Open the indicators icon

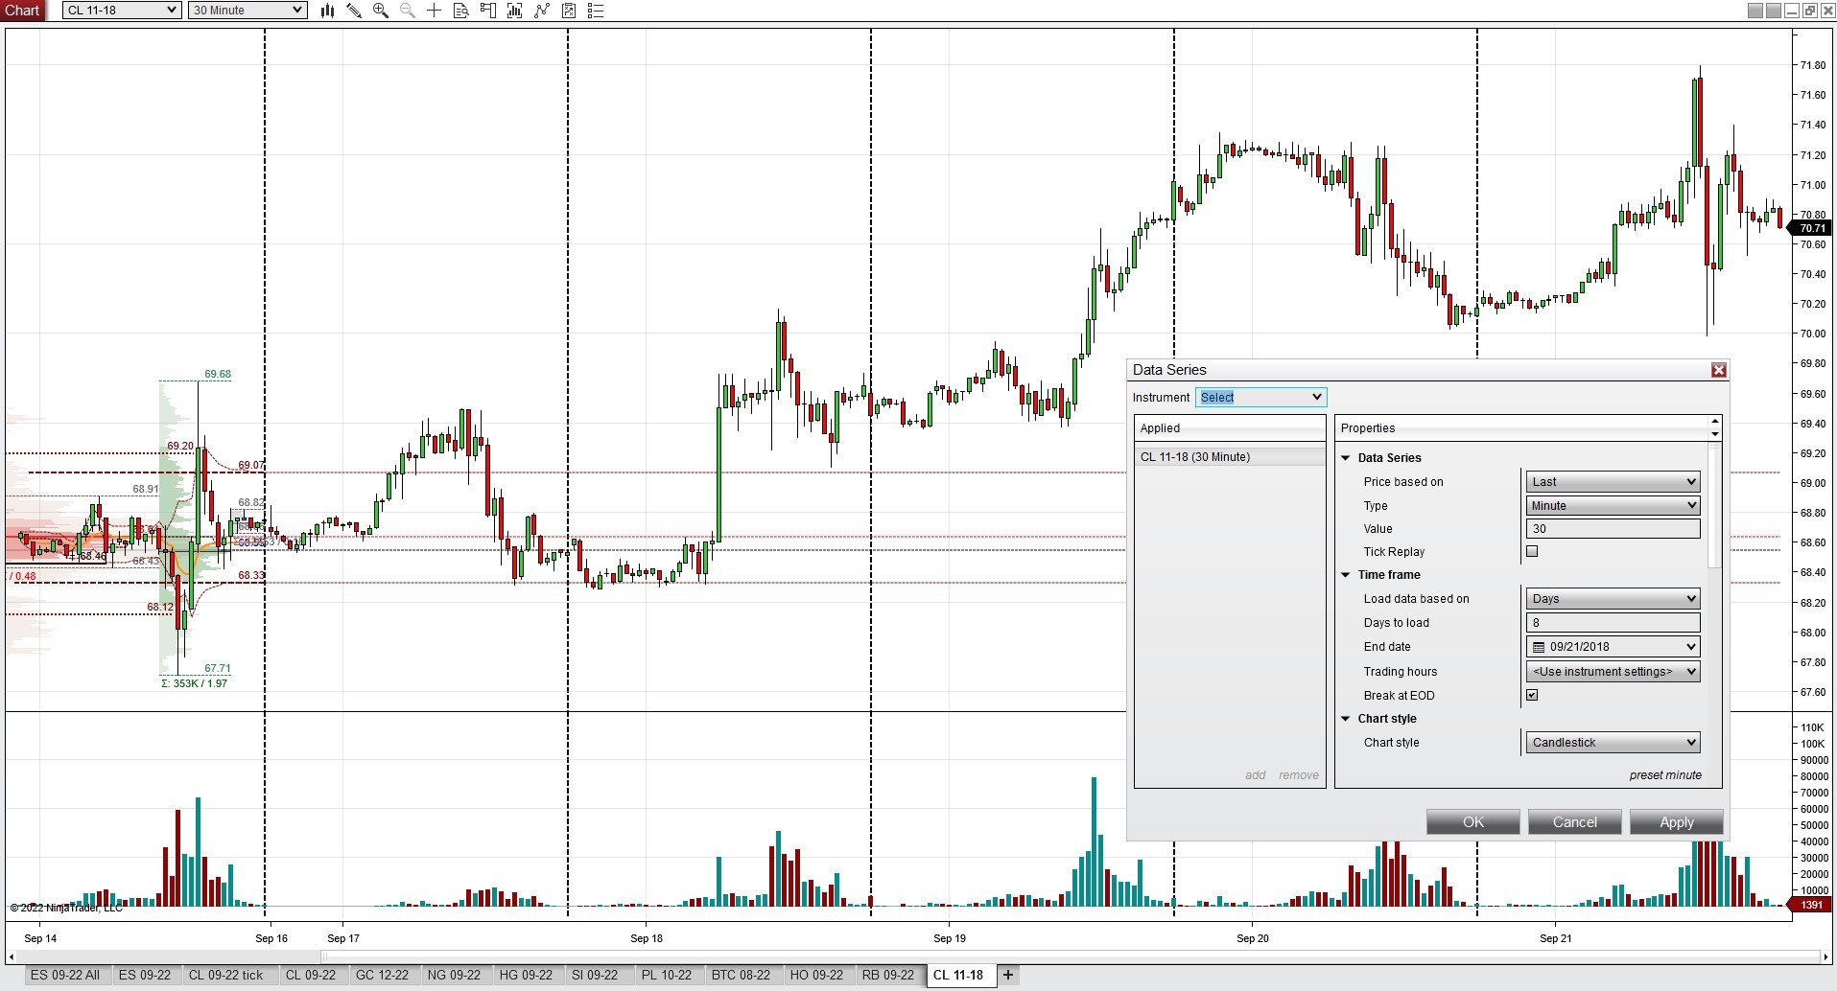[542, 11]
